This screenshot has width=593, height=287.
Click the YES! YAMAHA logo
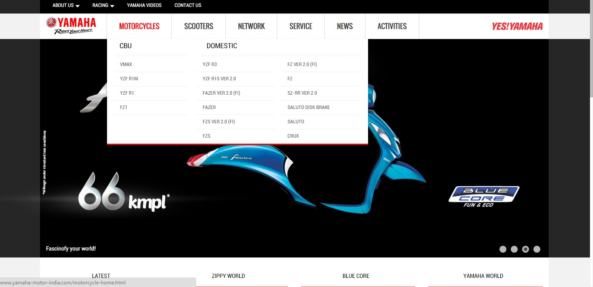[x=517, y=26]
